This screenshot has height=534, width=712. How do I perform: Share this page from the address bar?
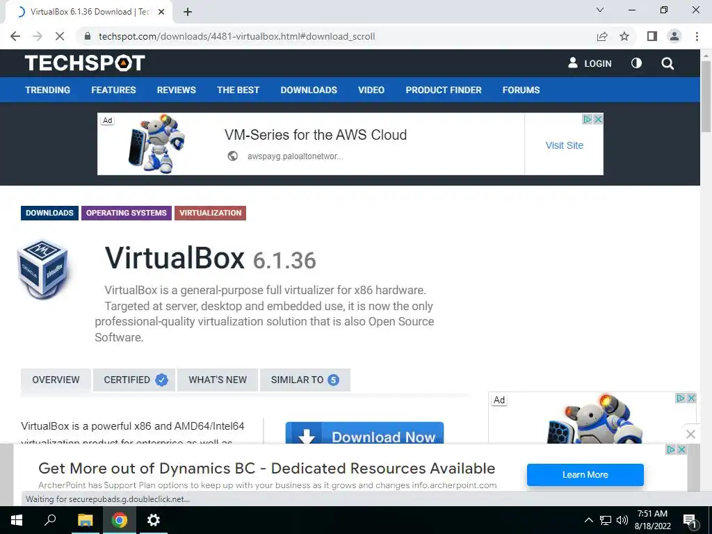[602, 36]
